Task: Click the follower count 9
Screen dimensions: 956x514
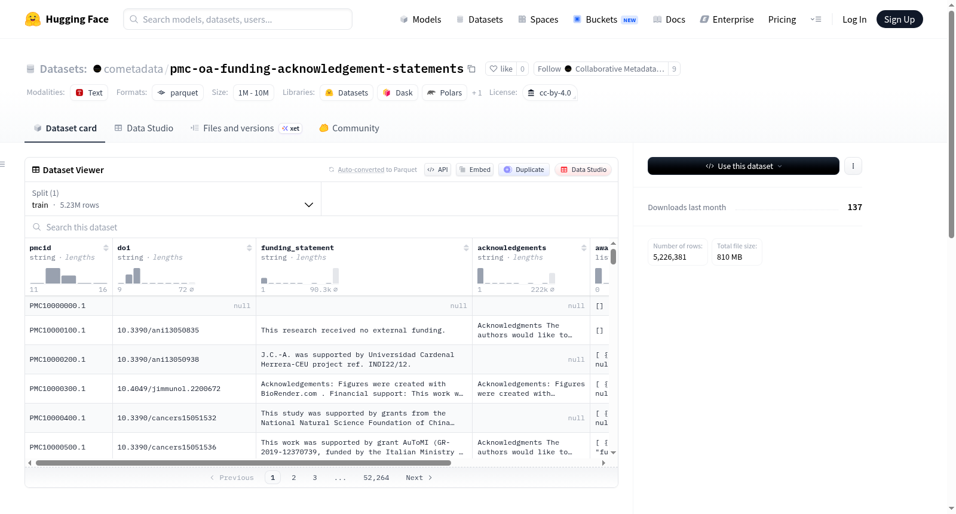Action: coord(674,69)
